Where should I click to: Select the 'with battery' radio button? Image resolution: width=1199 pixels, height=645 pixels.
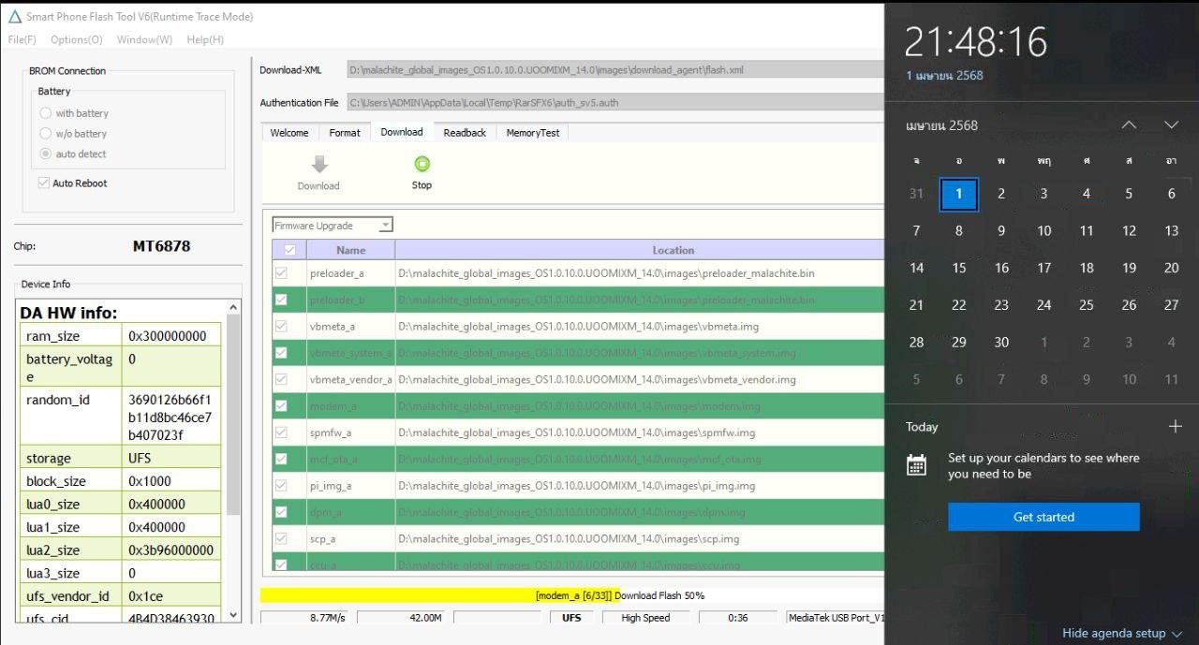[x=45, y=113]
